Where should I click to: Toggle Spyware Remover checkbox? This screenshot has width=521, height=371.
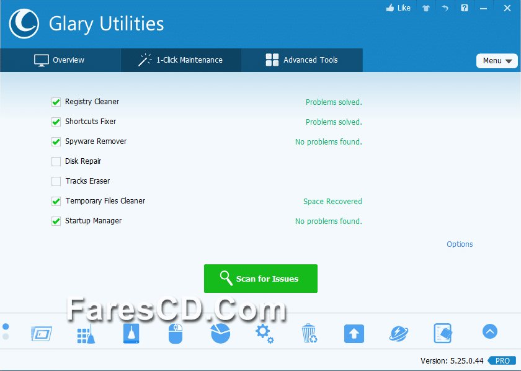coord(56,141)
